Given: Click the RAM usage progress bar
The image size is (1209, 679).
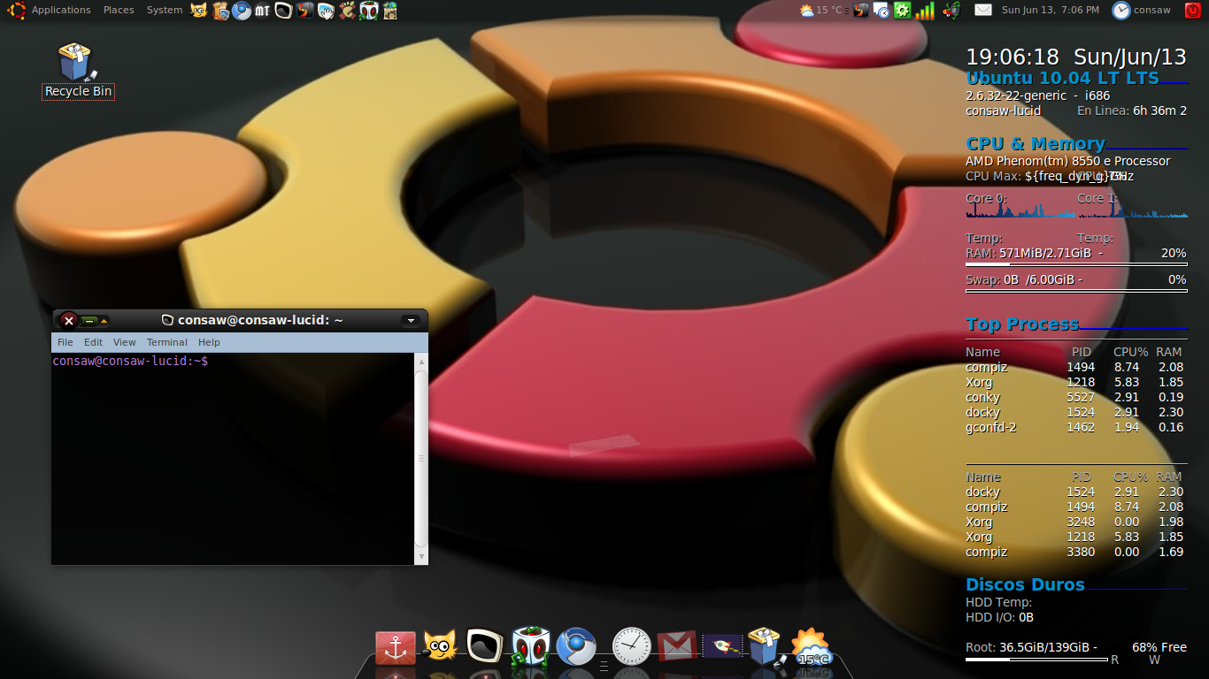Looking at the screenshot, I should [1076, 263].
